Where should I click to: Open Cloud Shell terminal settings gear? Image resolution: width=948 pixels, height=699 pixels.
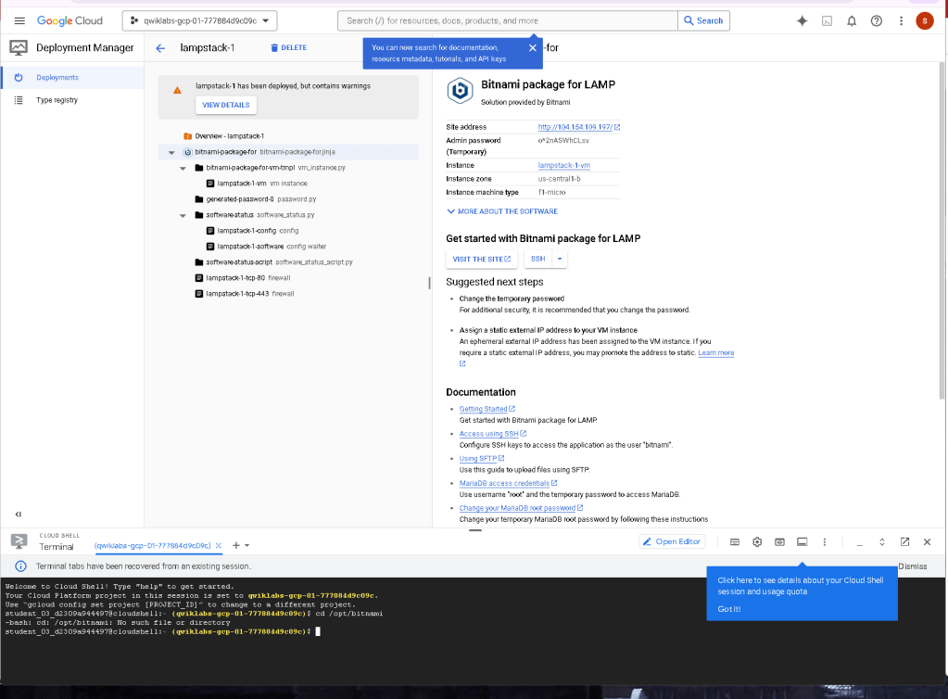click(757, 541)
